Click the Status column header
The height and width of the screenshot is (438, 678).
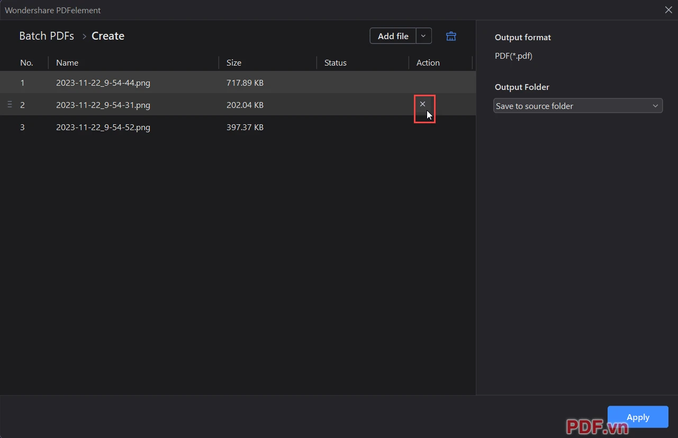click(336, 62)
